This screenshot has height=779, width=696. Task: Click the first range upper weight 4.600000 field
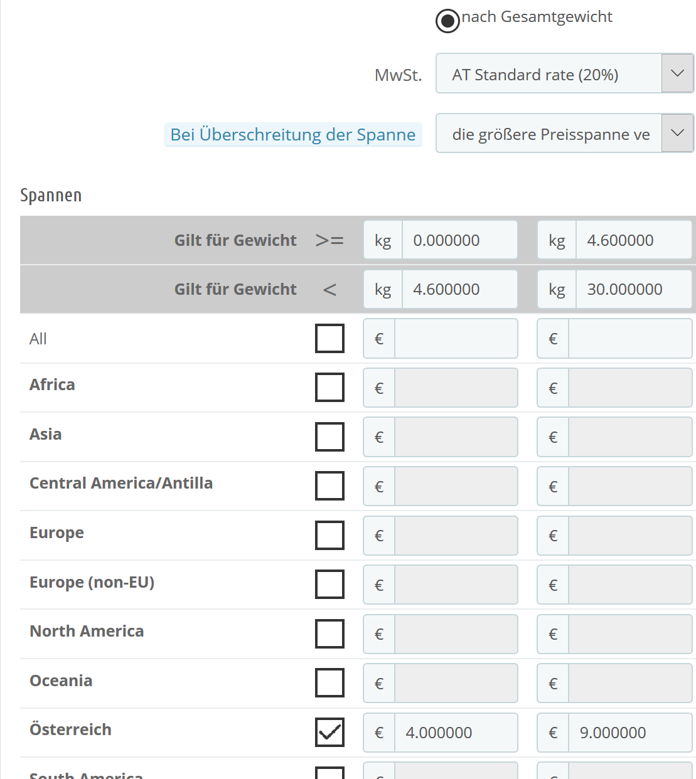459,289
